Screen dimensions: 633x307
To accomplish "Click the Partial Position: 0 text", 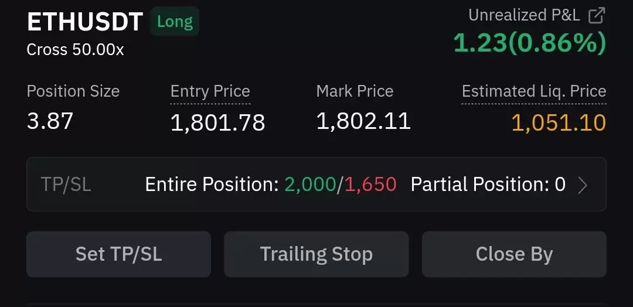I will coord(488,185).
